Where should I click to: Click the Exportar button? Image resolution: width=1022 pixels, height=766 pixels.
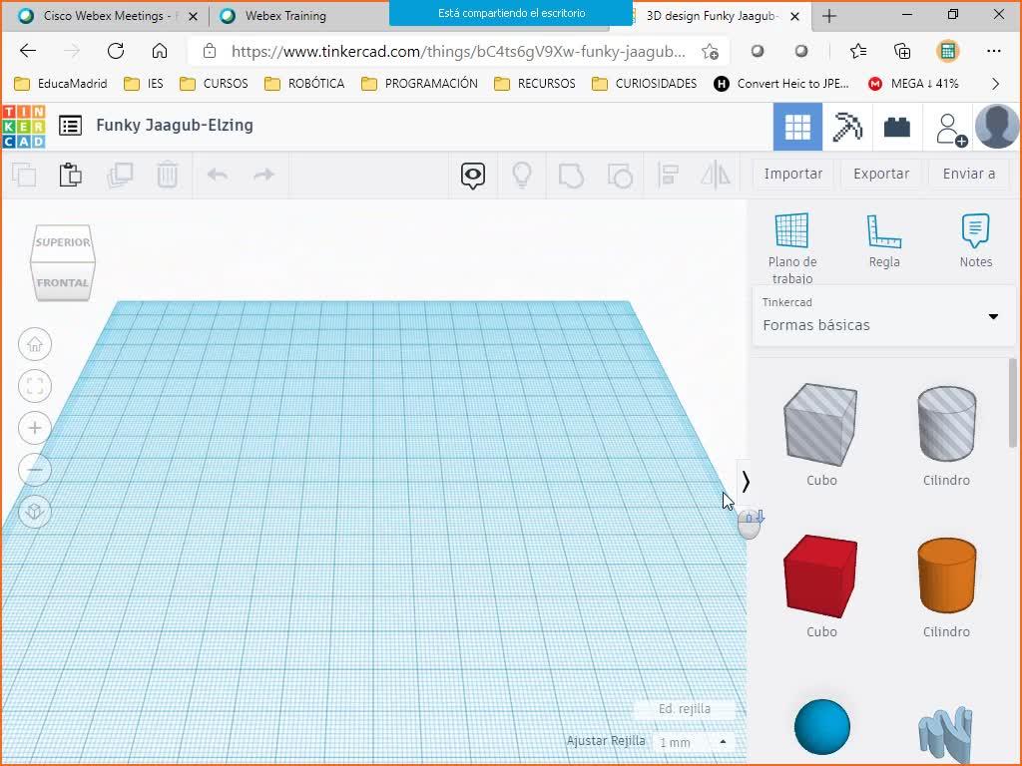(x=881, y=174)
